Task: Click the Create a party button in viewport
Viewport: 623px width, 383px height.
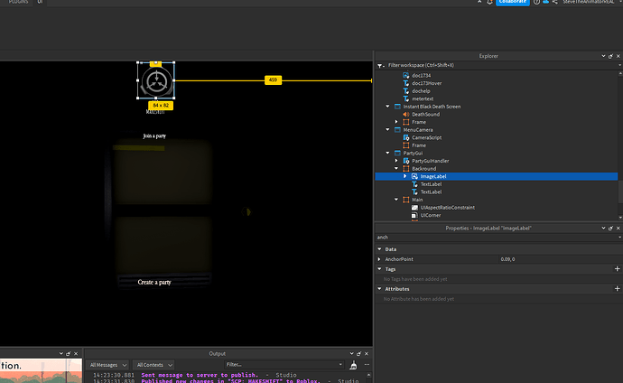Action: tap(154, 282)
